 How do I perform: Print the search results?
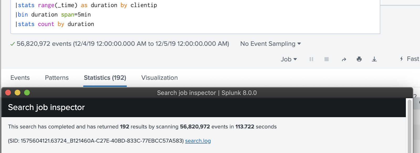[x=359, y=59]
